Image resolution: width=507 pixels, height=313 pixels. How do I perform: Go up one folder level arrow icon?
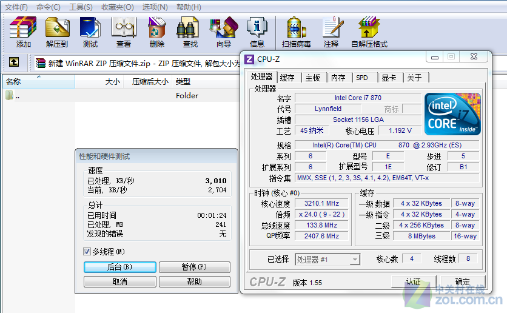(14, 62)
